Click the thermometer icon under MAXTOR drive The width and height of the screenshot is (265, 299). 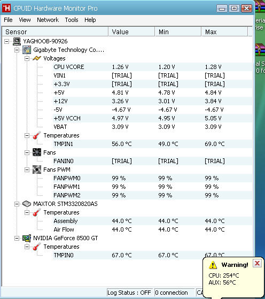click(x=37, y=212)
